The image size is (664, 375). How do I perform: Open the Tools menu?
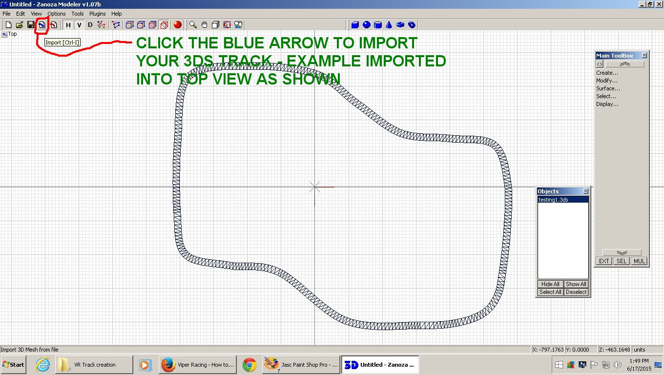(78, 14)
